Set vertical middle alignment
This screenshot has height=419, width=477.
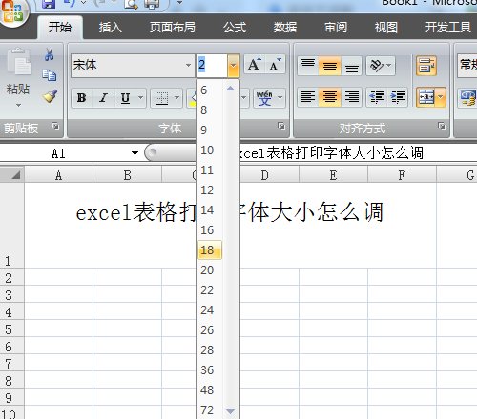point(329,66)
